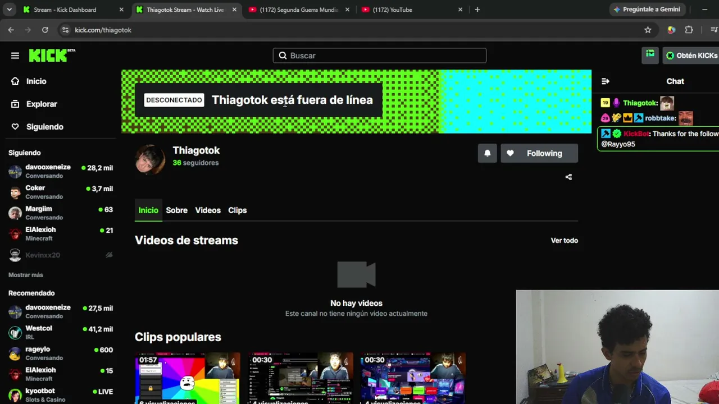719x404 pixels.
Task: Reload the current page
Action: click(x=45, y=30)
